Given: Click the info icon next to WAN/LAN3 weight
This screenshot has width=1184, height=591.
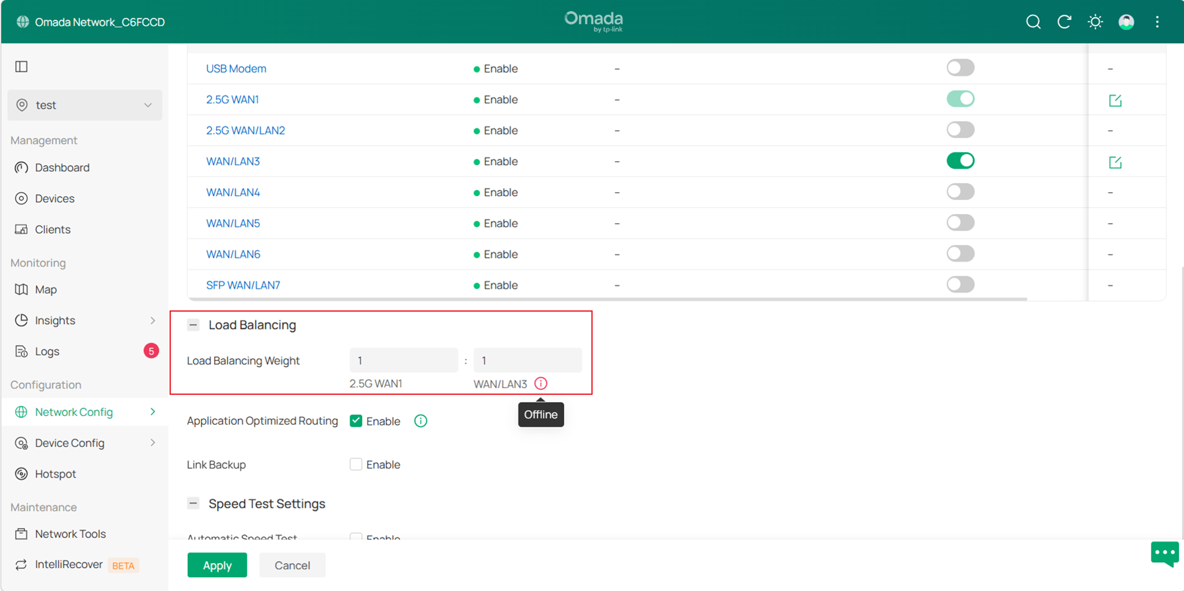Looking at the screenshot, I should coord(541,383).
